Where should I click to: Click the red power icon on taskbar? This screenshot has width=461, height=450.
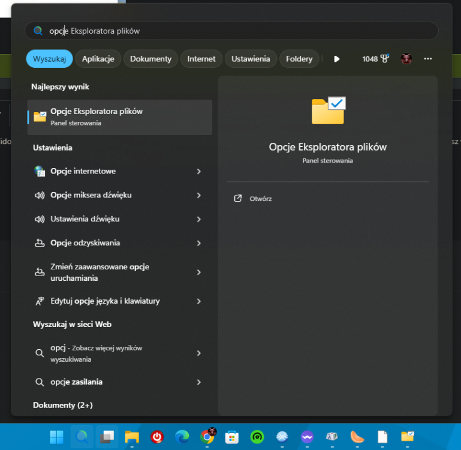[157, 436]
